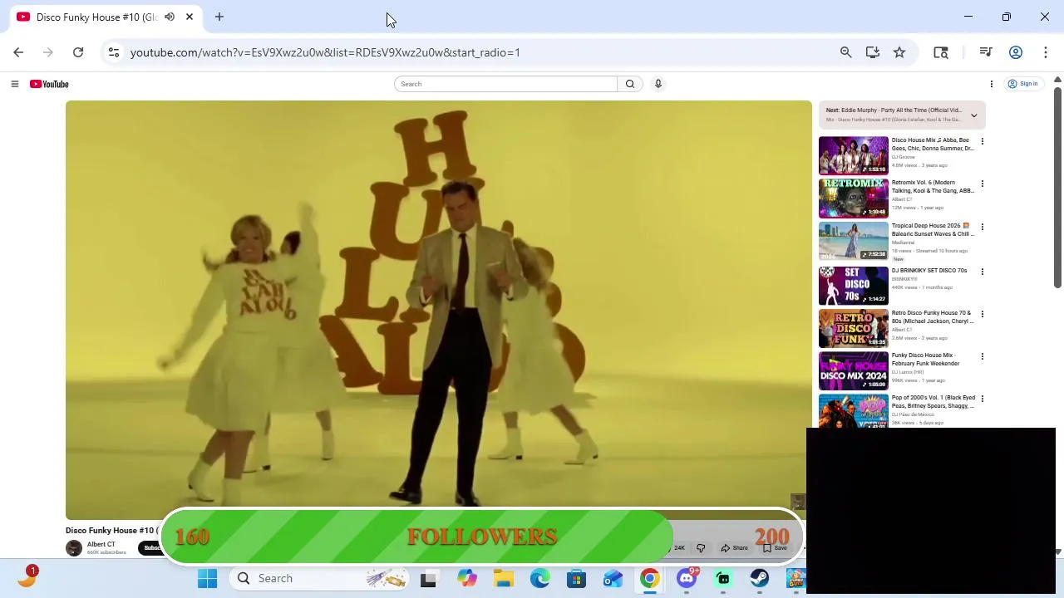Play Retro Disco Funk thumbnail
1064x598 pixels.
click(x=854, y=328)
